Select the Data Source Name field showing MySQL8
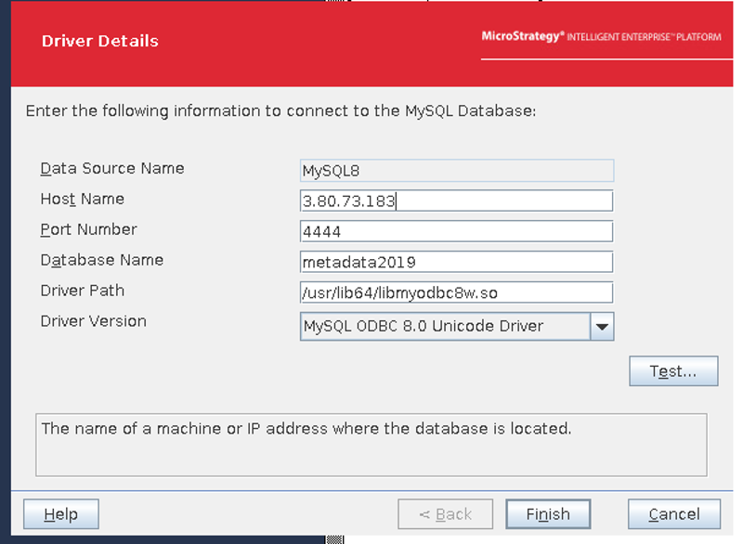This screenshot has height=544, width=743. pos(455,170)
